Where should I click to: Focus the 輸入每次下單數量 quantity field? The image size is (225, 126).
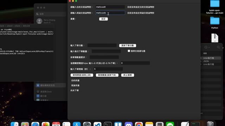106,51
